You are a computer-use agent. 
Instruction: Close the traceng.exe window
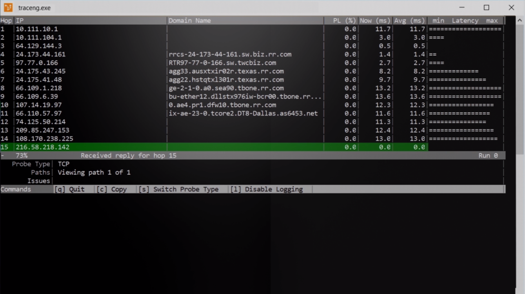click(x=511, y=7)
